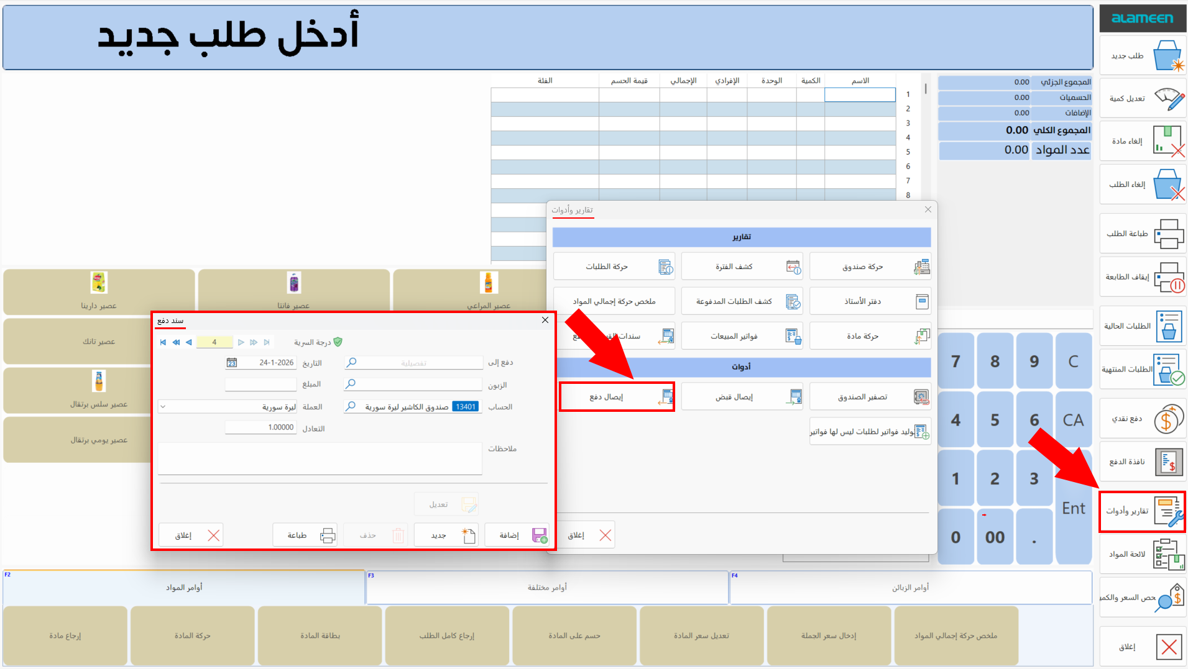Click the المبلغ amount input field
1188x669 pixels.
260,385
